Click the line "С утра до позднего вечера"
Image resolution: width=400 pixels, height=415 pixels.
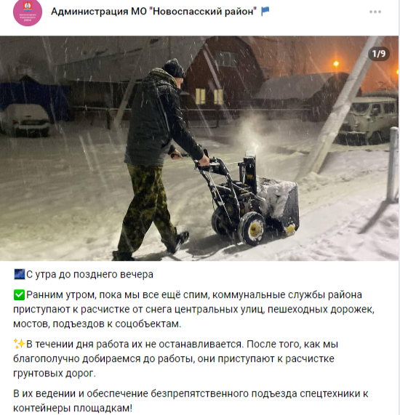point(89,275)
